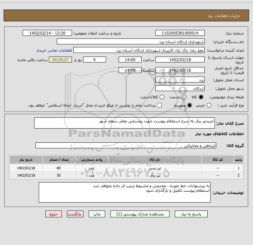Click quantity cell 80
Image resolution: width=253 pixels, height=245 pixels.
click(59, 168)
